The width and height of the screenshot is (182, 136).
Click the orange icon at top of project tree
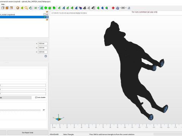[x=47, y=12]
